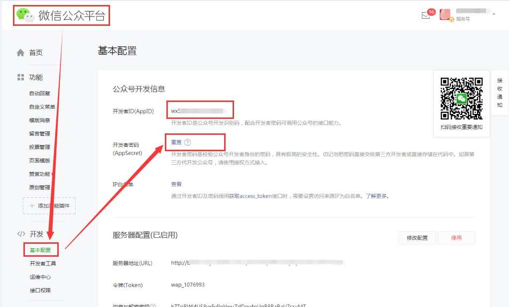This screenshot has width=509, height=307.
Task: Open 接口权限 in the sidebar
Action: point(40,291)
